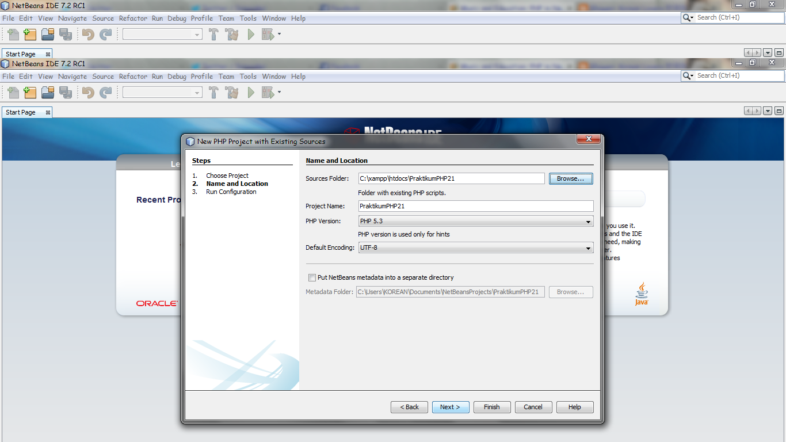Image resolution: width=786 pixels, height=442 pixels.
Task: Open Team menu in upper NetBeans window
Action: pyautogui.click(x=226, y=18)
